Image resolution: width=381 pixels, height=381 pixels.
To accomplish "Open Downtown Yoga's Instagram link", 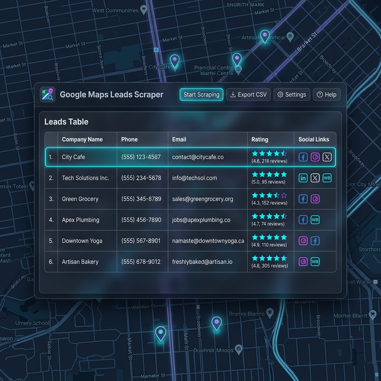I will click(303, 241).
